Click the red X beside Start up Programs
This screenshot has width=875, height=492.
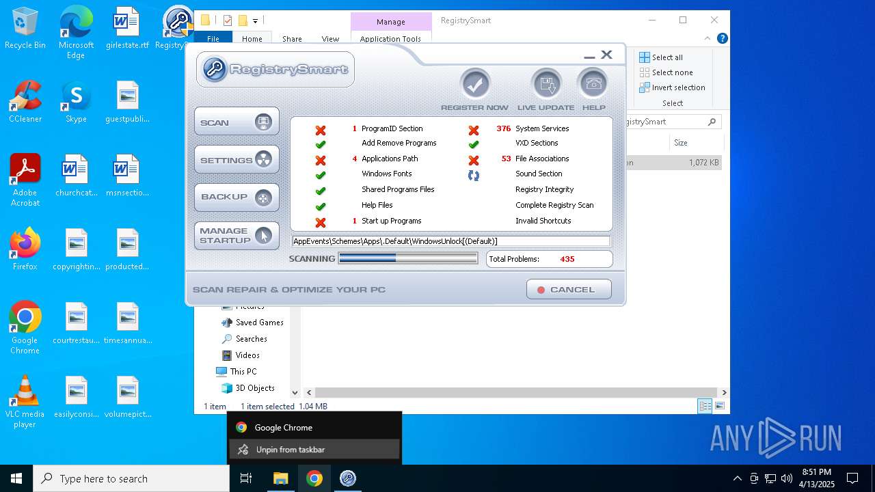(320, 222)
